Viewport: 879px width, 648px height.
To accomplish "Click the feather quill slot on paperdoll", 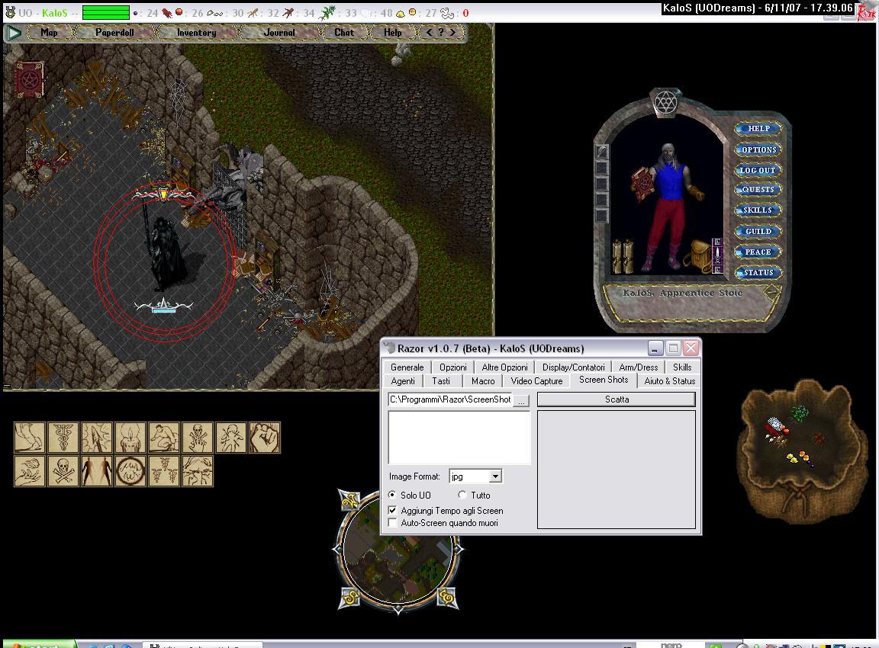I will (601, 151).
